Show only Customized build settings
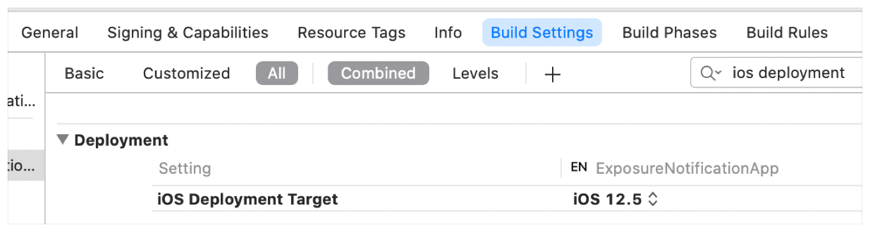 186,73
